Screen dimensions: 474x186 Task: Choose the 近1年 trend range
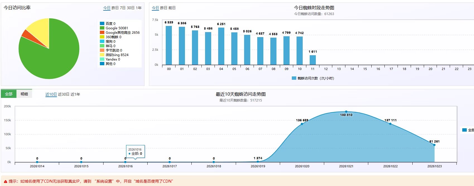(75, 94)
